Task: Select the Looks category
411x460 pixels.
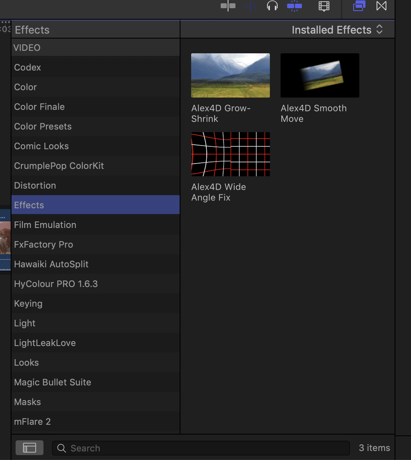Action: coord(96,362)
